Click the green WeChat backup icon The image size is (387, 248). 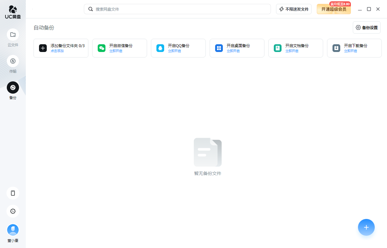point(102,48)
